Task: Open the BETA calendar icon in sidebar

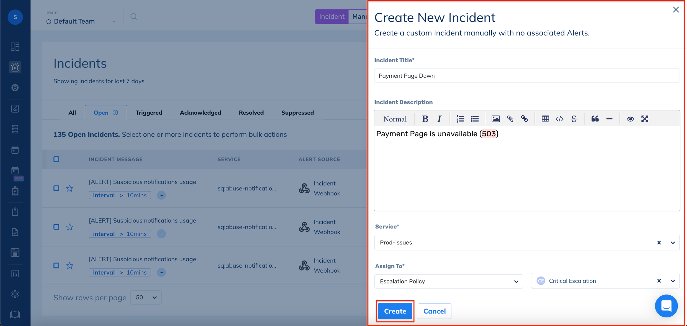Action: pyautogui.click(x=15, y=171)
